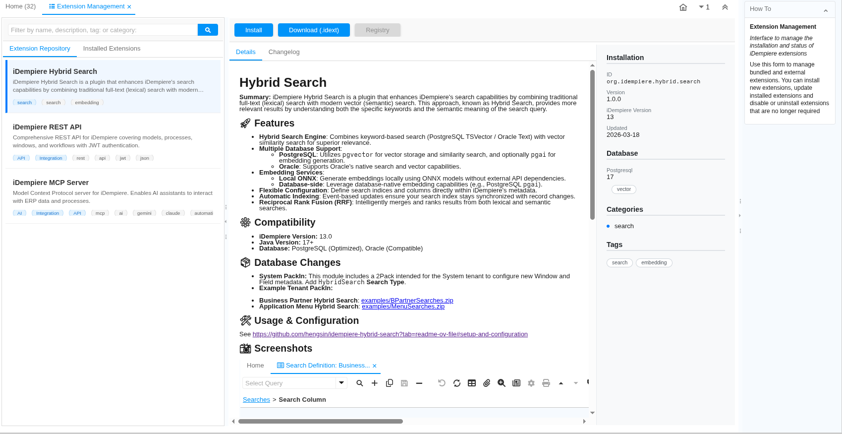This screenshot has height=434, width=842.
Task: Click the Install button
Action: click(254, 30)
